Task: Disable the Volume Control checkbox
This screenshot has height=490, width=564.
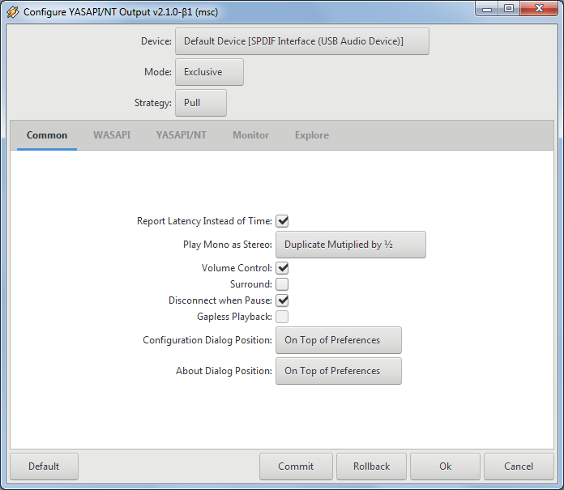Action: pyautogui.click(x=282, y=268)
